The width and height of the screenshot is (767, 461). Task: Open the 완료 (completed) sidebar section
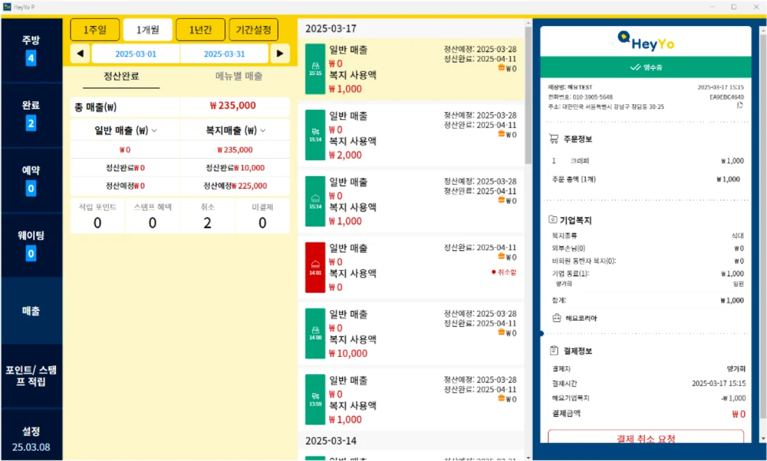point(31,115)
